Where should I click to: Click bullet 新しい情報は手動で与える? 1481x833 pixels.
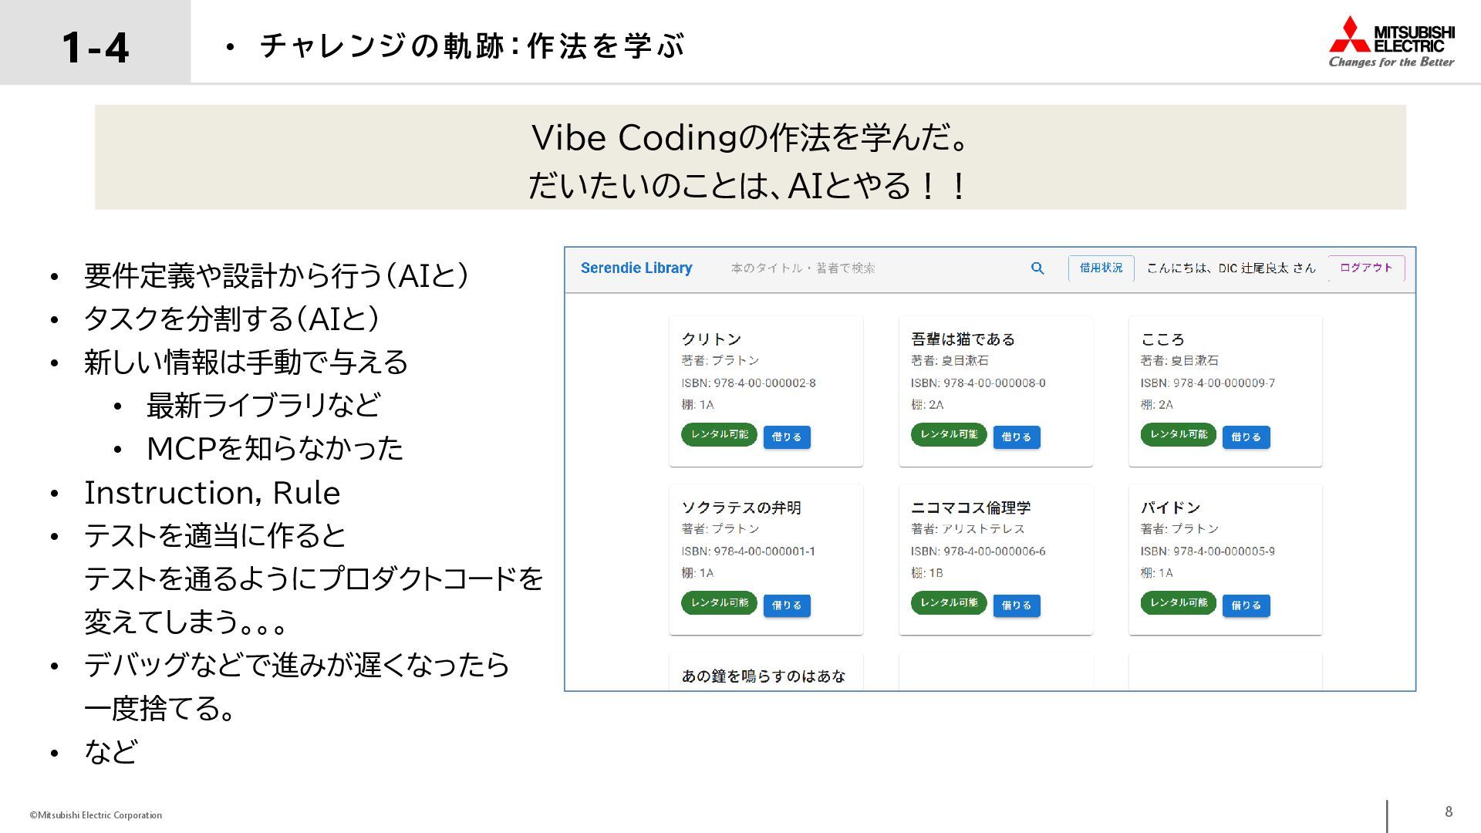[x=246, y=362]
